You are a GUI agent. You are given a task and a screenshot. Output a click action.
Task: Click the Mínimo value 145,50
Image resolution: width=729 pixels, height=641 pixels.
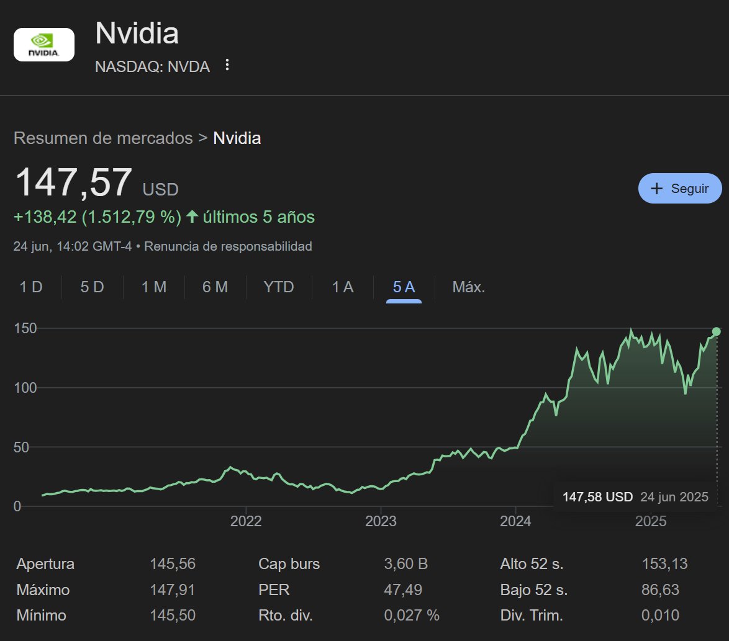173,615
